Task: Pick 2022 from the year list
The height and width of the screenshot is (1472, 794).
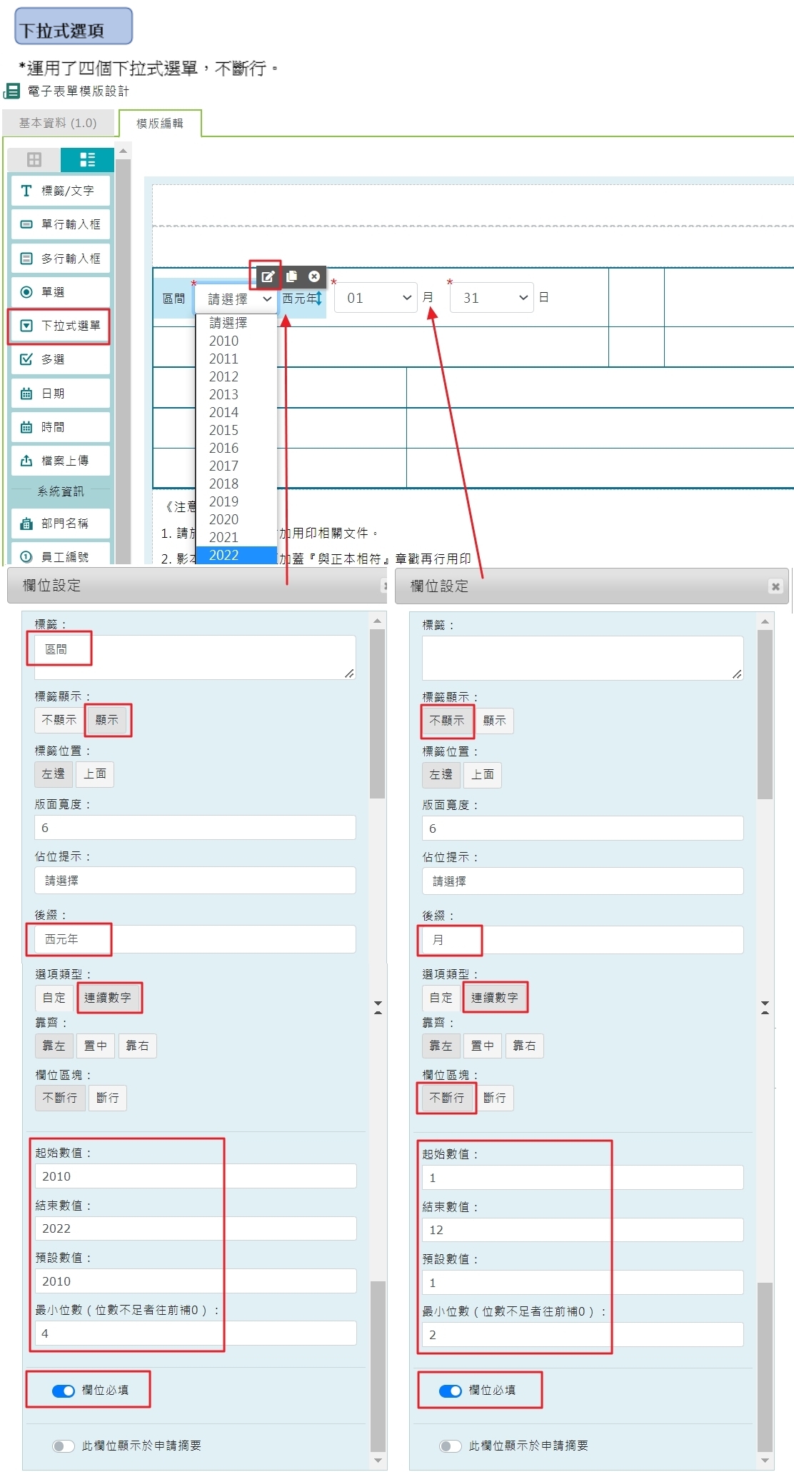Action: pos(236,555)
